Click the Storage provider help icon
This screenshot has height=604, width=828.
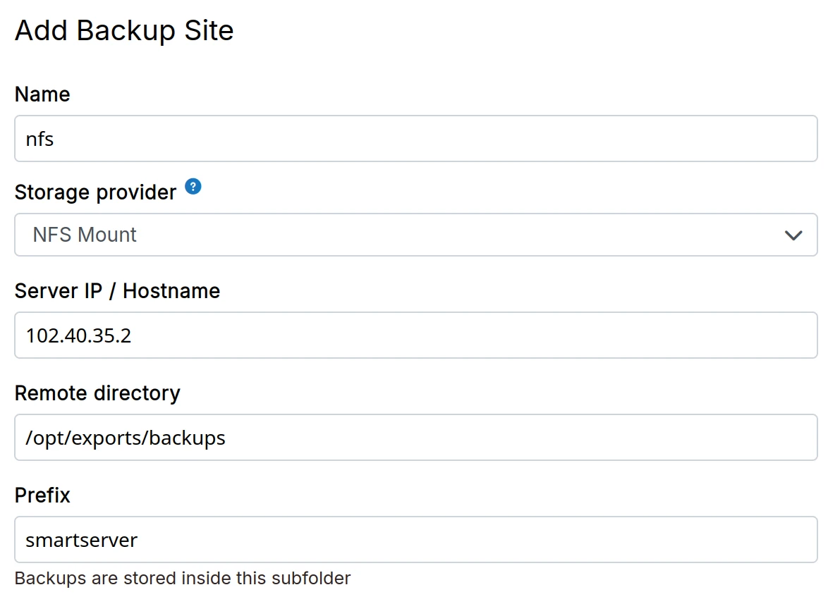pos(193,187)
